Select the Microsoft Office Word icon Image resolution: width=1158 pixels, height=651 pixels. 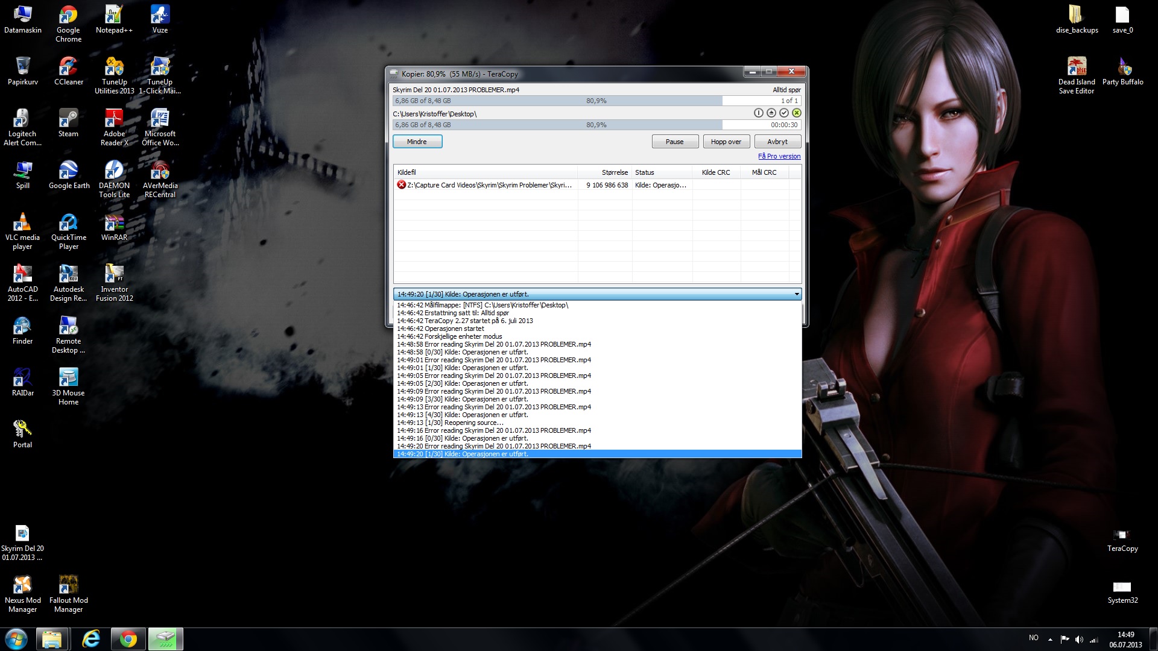coord(160,128)
